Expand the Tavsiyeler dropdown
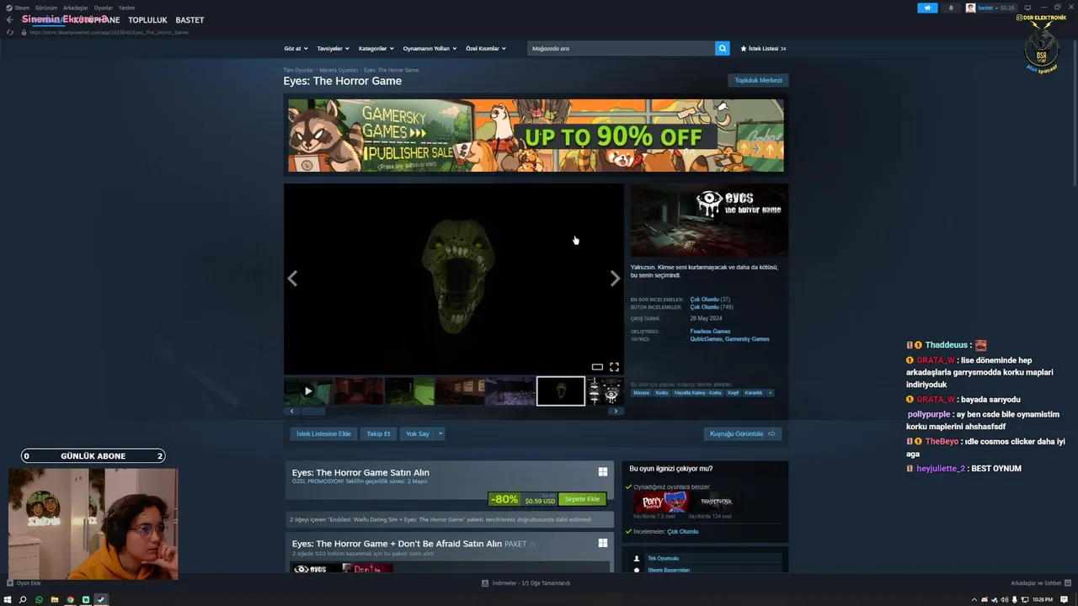 [333, 48]
